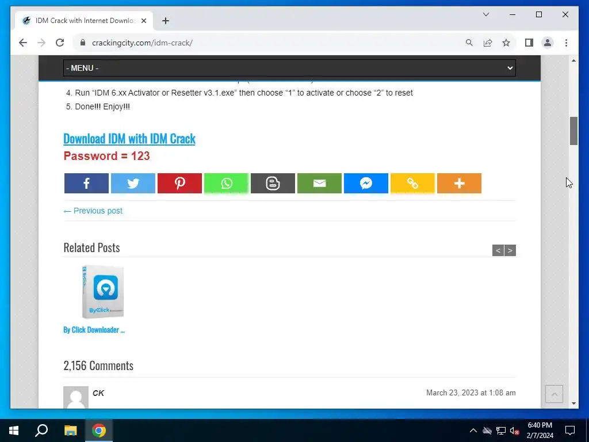Click the address bar URL
Screen dimensions: 589x442
click(143, 43)
